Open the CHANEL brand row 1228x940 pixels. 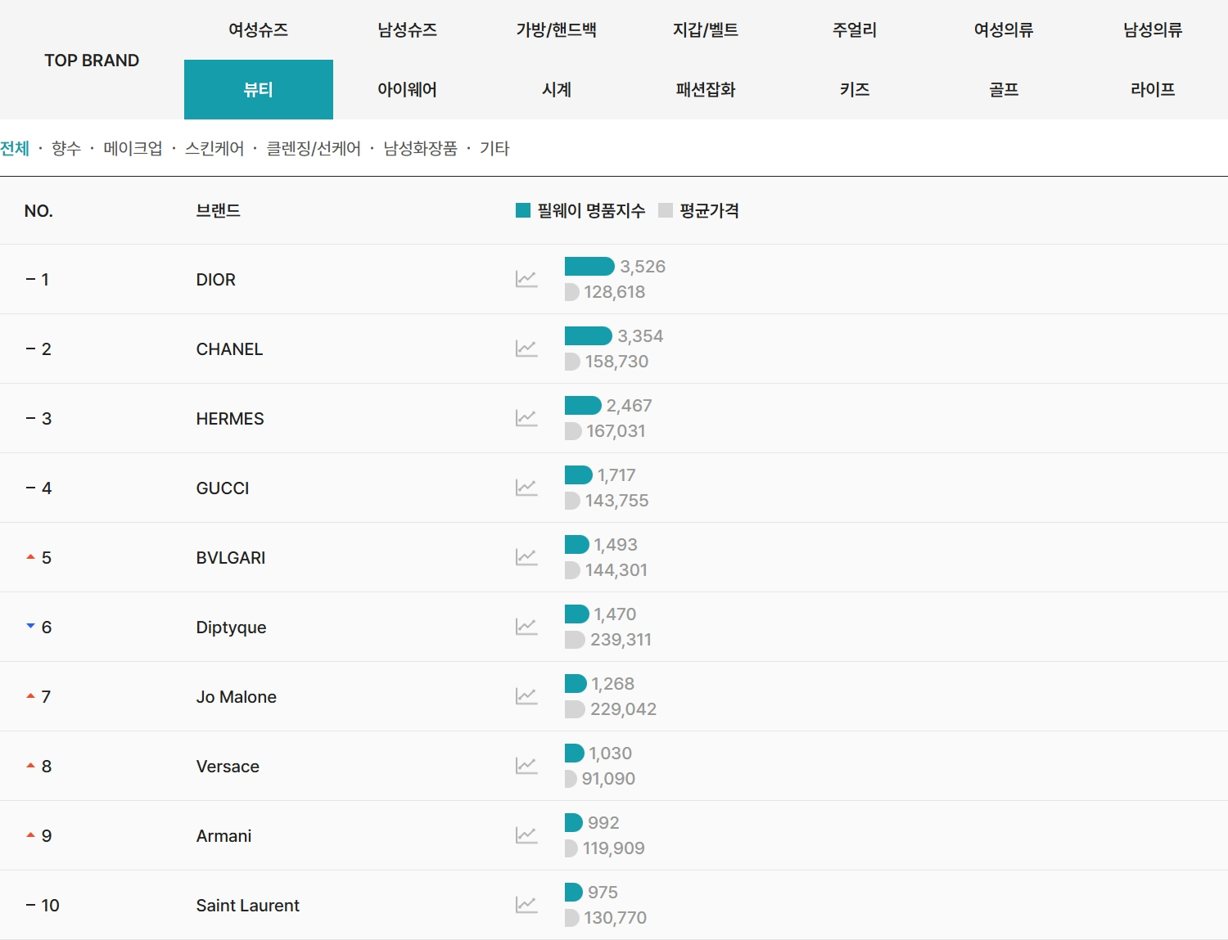[x=614, y=349]
